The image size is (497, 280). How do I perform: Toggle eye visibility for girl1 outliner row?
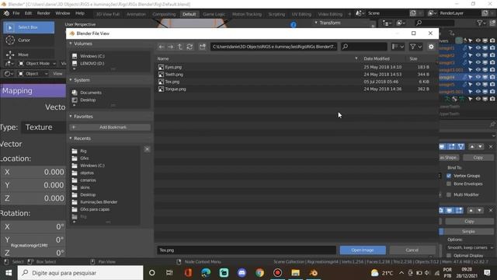(x=478, y=48)
